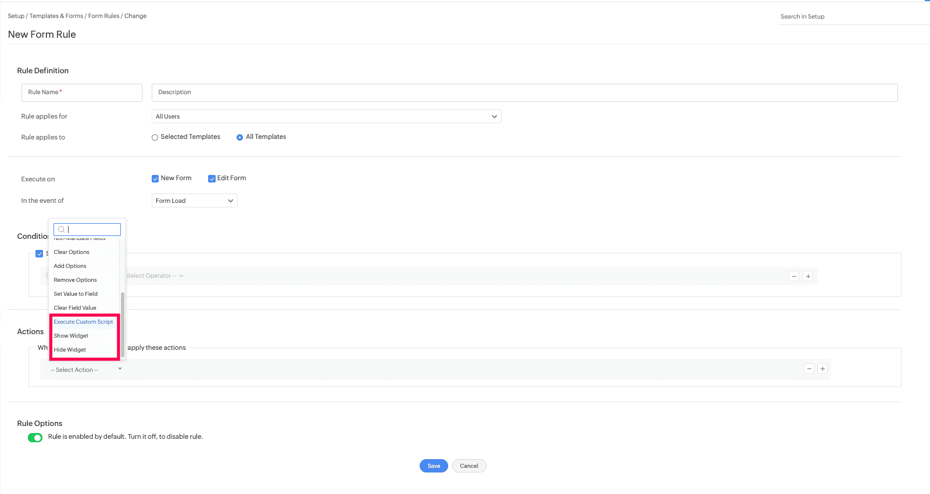This screenshot has height=494, width=930.
Task: Click the plus icon in the condition row
Action: click(808, 276)
